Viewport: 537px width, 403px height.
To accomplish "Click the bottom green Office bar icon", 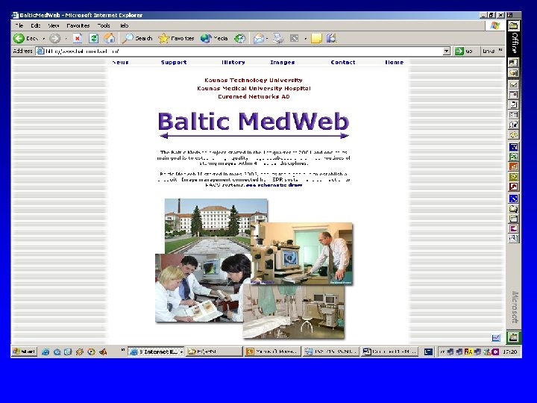I will 513,337.
